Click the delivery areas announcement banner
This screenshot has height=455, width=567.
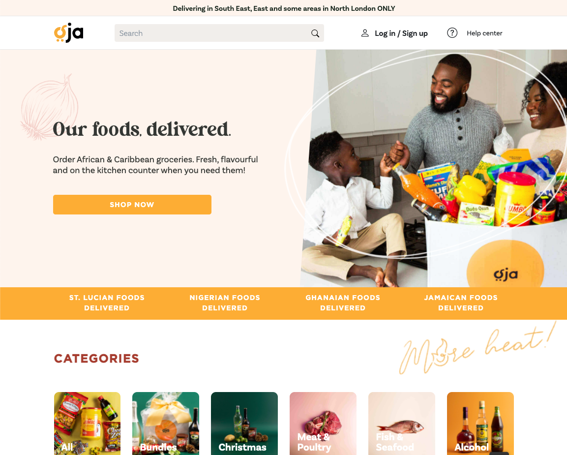pyautogui.click(x=283, y=8)
